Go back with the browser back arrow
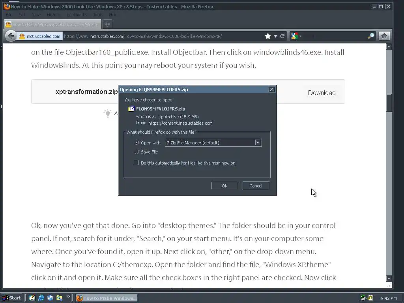The width and height of the screenshot is (404, 303). pos(11,36)
